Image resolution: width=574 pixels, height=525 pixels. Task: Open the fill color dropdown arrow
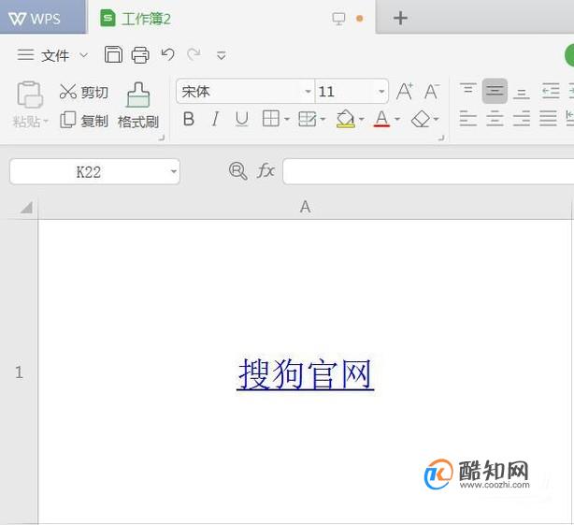coord(361,119)
